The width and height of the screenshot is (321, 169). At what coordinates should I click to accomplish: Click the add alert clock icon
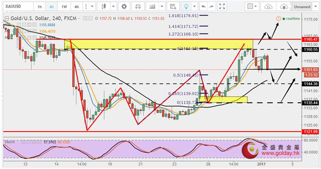[x=173, y=6]
